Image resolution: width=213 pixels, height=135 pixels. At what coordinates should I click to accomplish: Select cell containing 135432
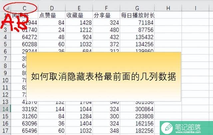coord(137,37)
